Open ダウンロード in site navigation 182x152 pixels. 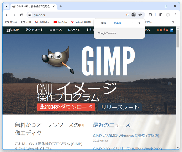click(x=34, y=30)
